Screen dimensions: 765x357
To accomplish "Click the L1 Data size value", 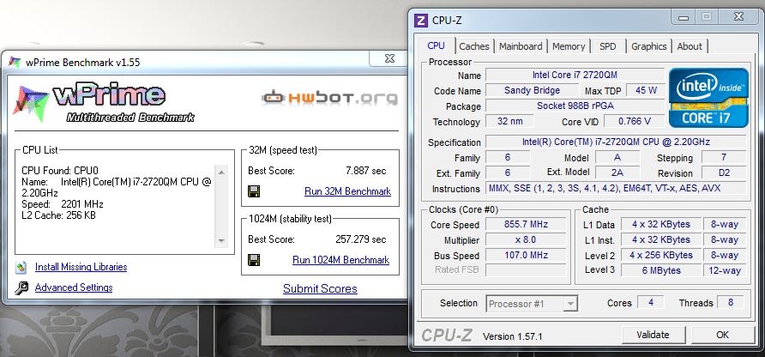I will pyautogui.click(x=661, y=225).
